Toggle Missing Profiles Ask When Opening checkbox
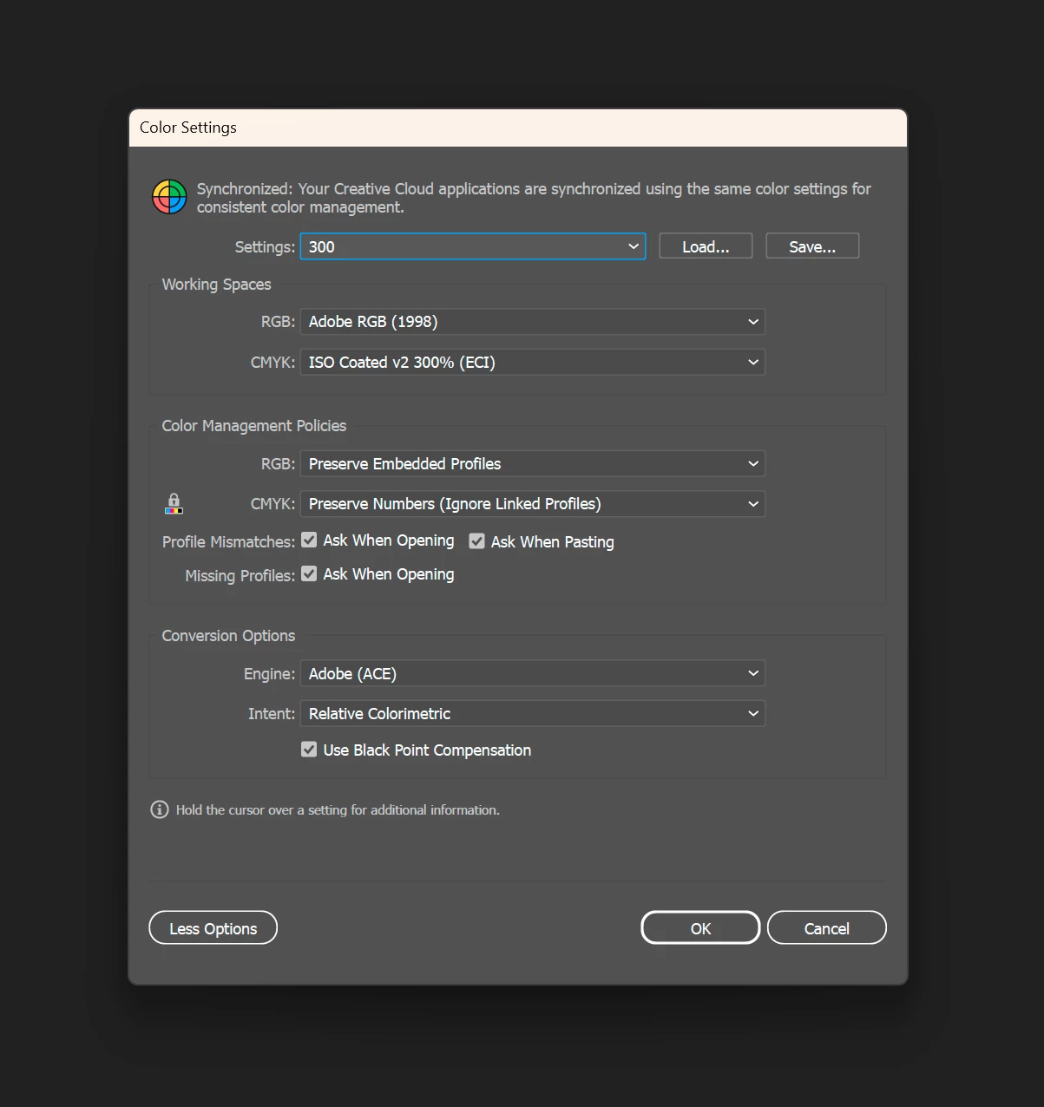 [x=309, y=573]
